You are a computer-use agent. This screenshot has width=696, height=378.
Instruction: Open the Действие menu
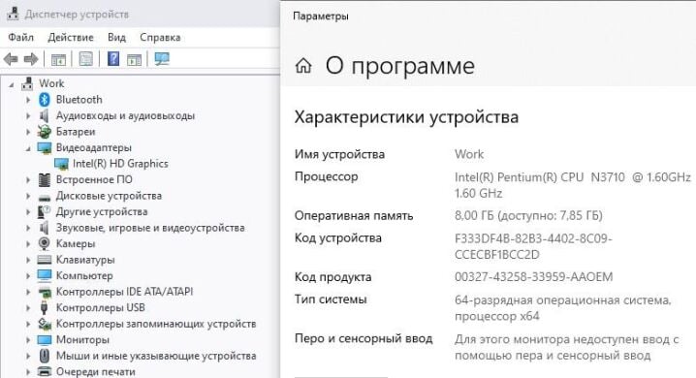point(71,37)
